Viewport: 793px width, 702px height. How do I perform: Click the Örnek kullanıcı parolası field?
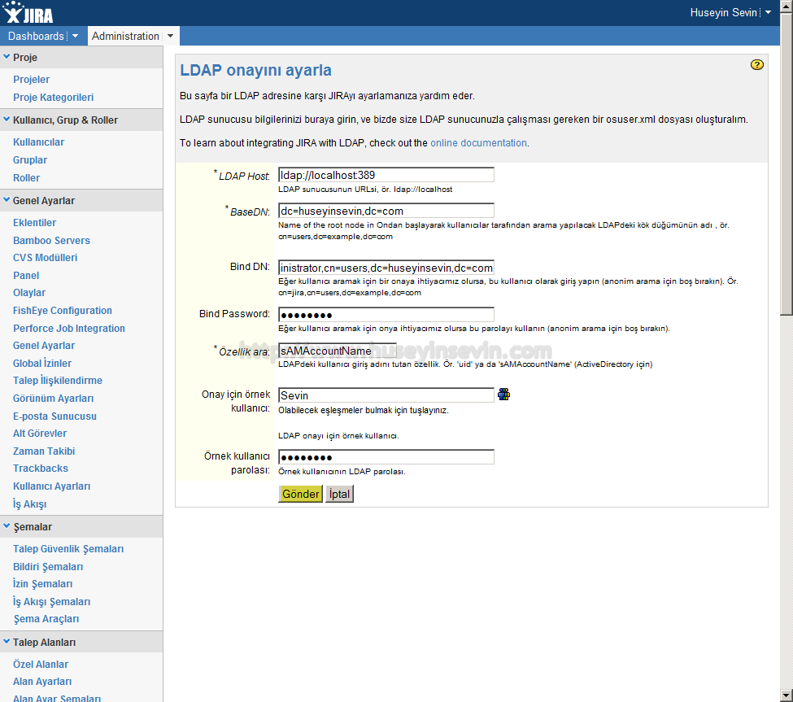click(386, 456)
